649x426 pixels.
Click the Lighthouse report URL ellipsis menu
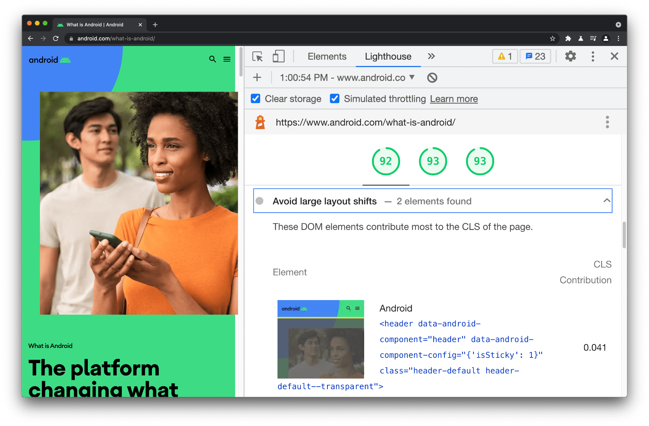607,123
